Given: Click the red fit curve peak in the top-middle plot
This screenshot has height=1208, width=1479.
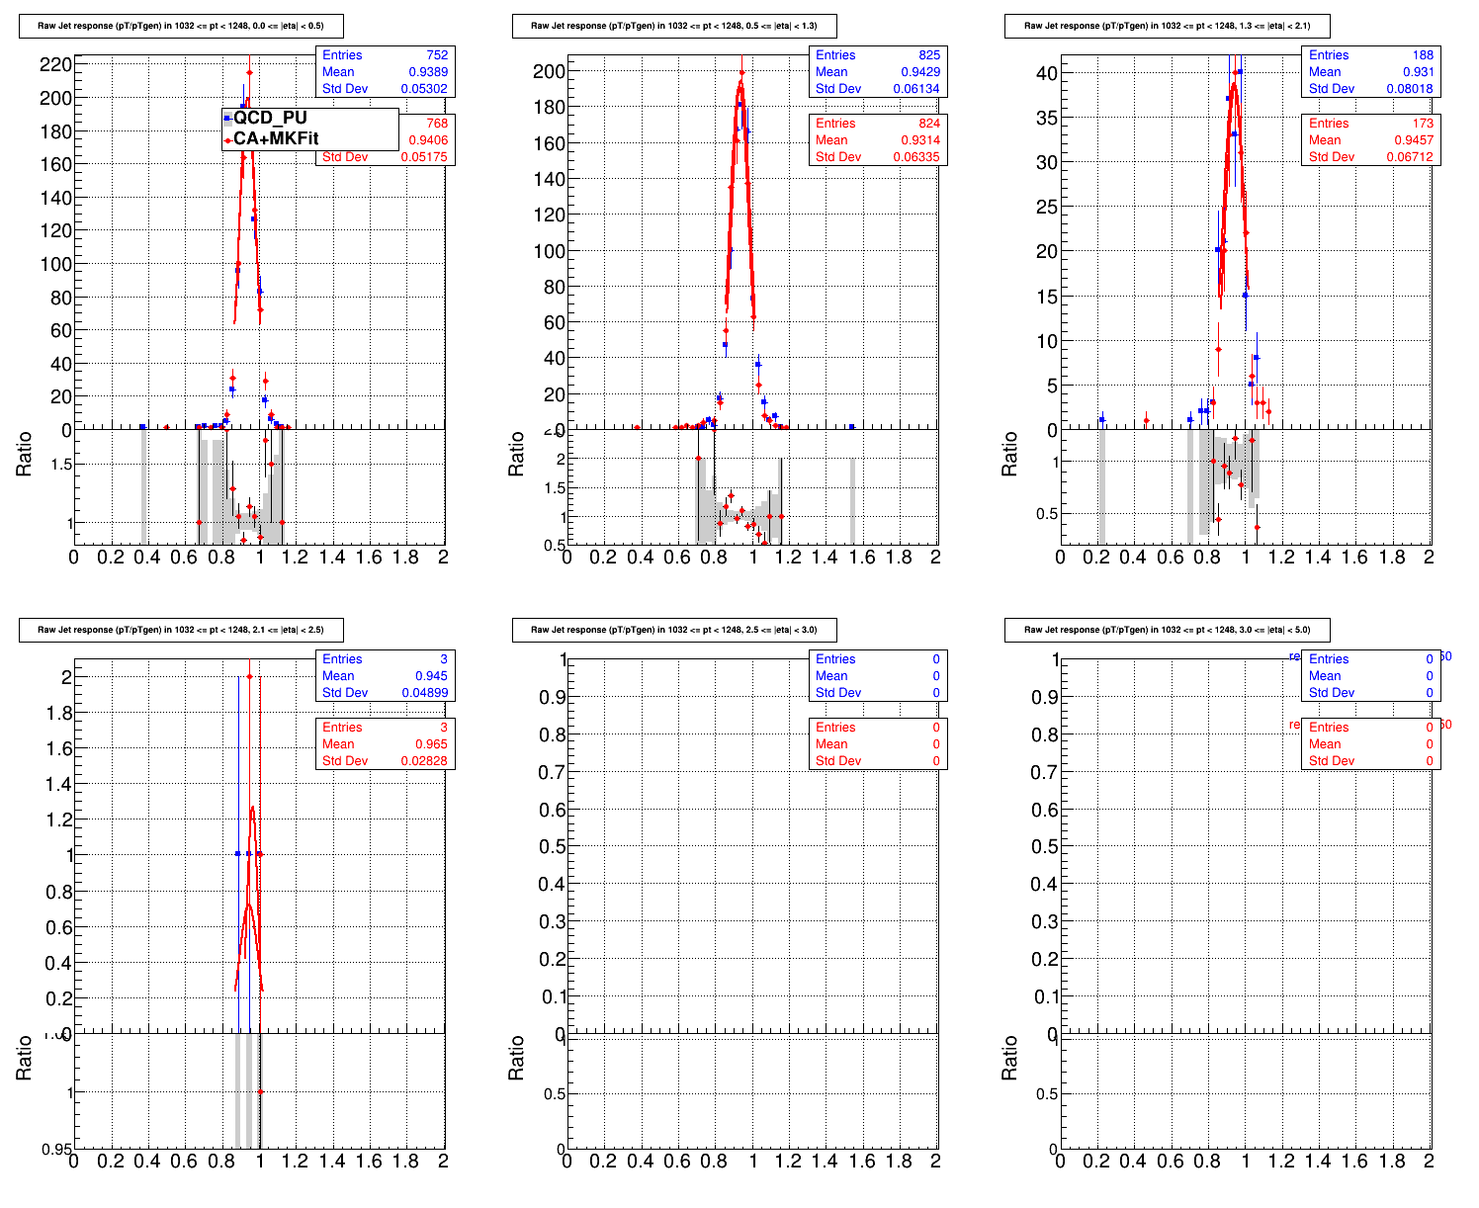Looking at the screenshot, I should (x=739, y=83).
